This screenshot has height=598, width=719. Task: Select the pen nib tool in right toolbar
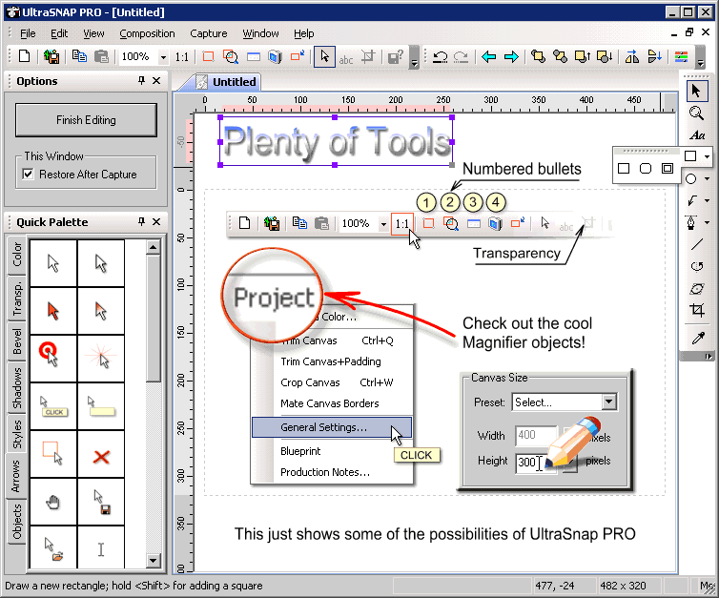691,222
